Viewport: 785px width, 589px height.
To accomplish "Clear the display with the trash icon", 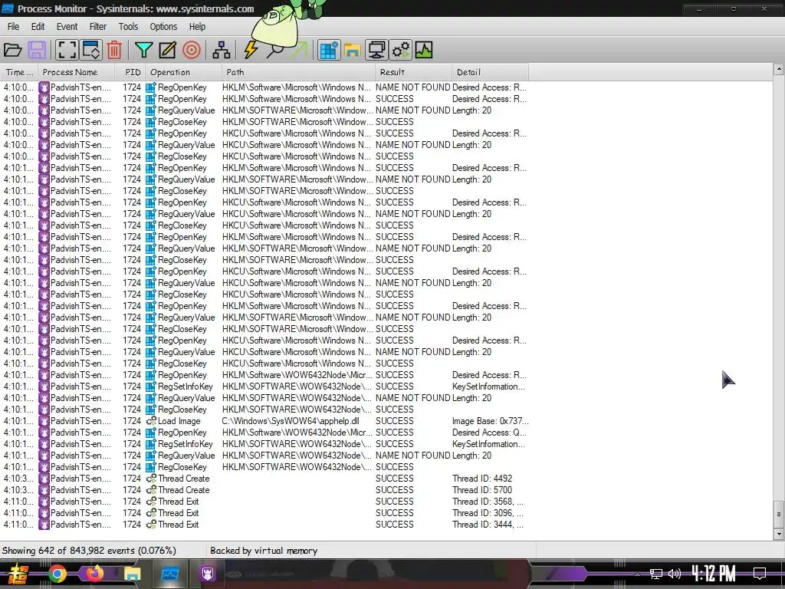I will click(114, 50).
